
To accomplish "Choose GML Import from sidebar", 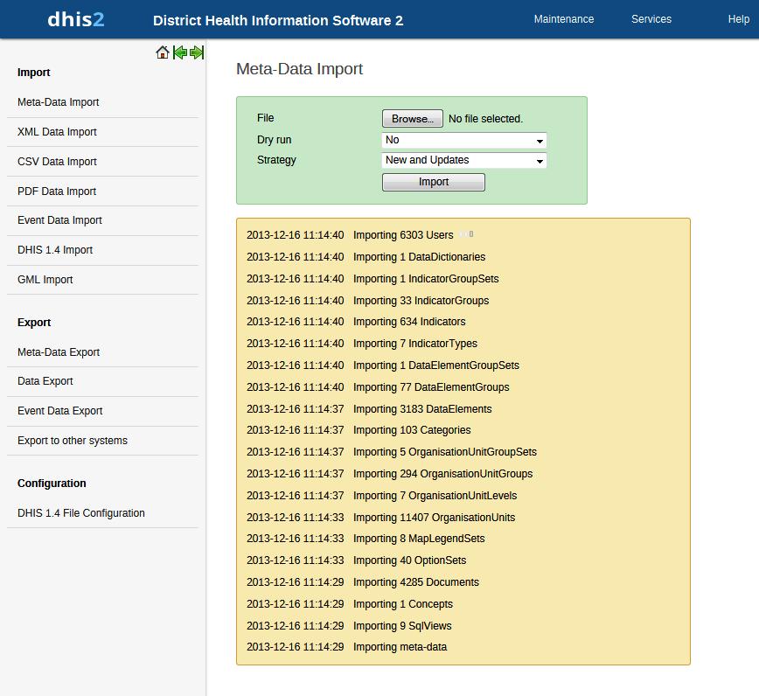I will pyautogui.click(x=45, y=280).
